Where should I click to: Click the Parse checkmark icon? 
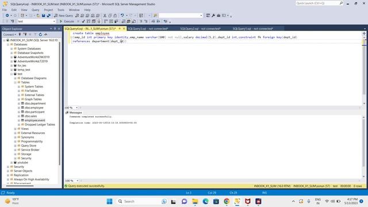click(x=83, y=21)
